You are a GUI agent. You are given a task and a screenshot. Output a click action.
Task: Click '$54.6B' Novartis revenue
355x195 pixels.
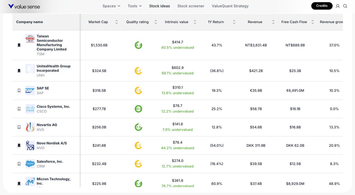[256, 127]
